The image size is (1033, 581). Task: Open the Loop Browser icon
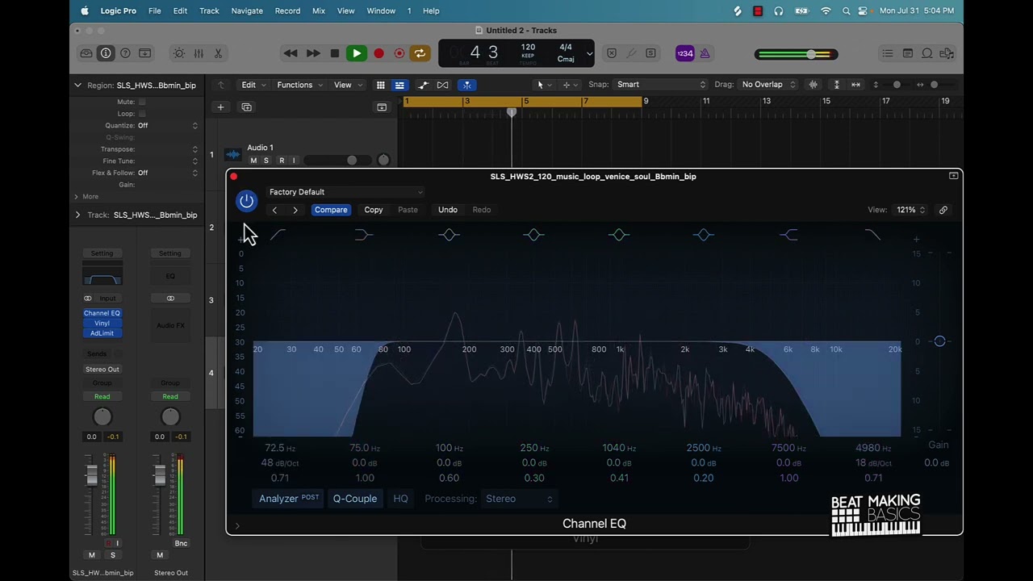(927, 53)
